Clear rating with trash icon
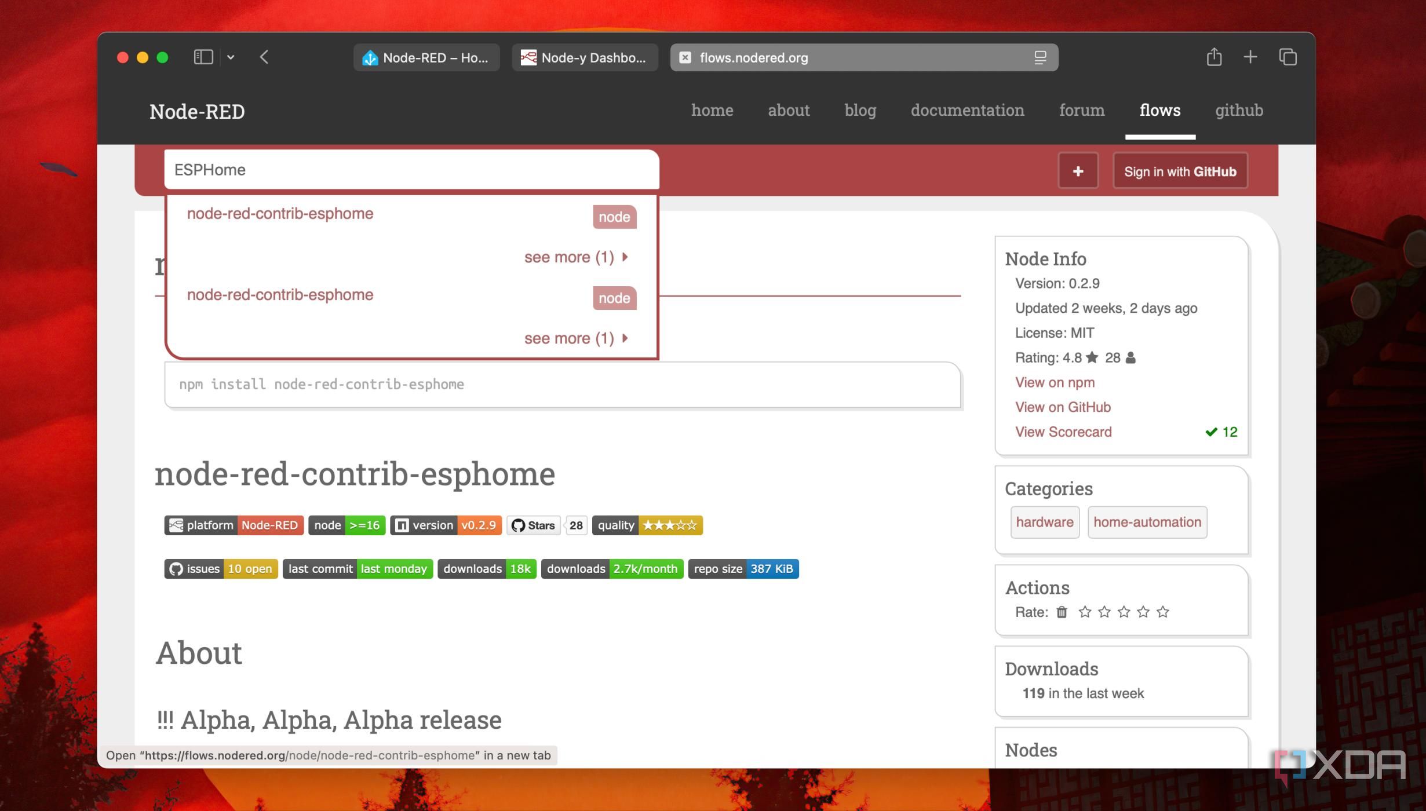The width and height of the screenshot is (1426, 811). click(x=1062, y=612)
